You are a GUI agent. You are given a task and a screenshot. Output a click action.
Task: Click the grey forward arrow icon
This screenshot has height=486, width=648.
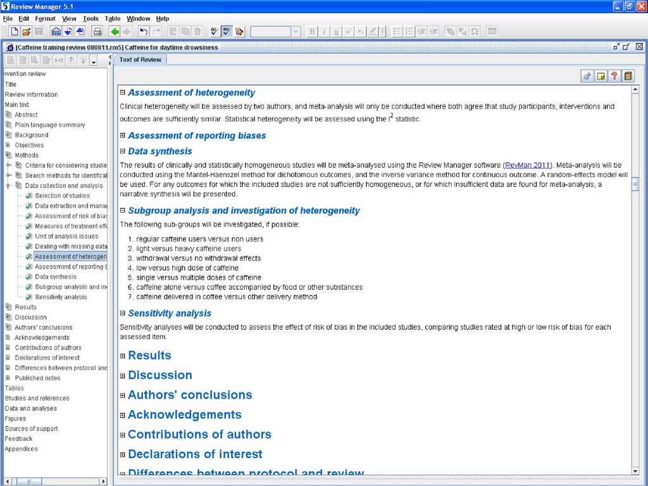coord(127,32)
